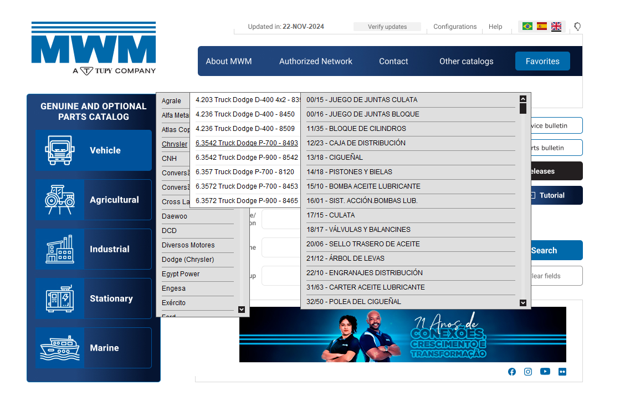The width and height of the screenshot is (625, 400).
Task: Open the Flickr icon
Action: coord(562,372)
